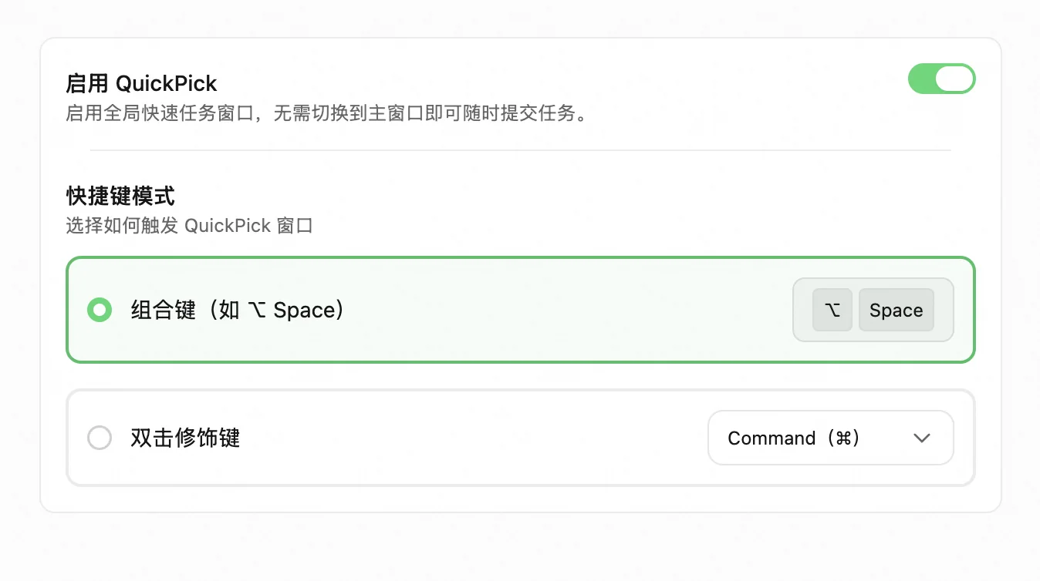Click the 快捷键模式 section heading
This screenshot has height=581, width=1040.
[120, 196]
